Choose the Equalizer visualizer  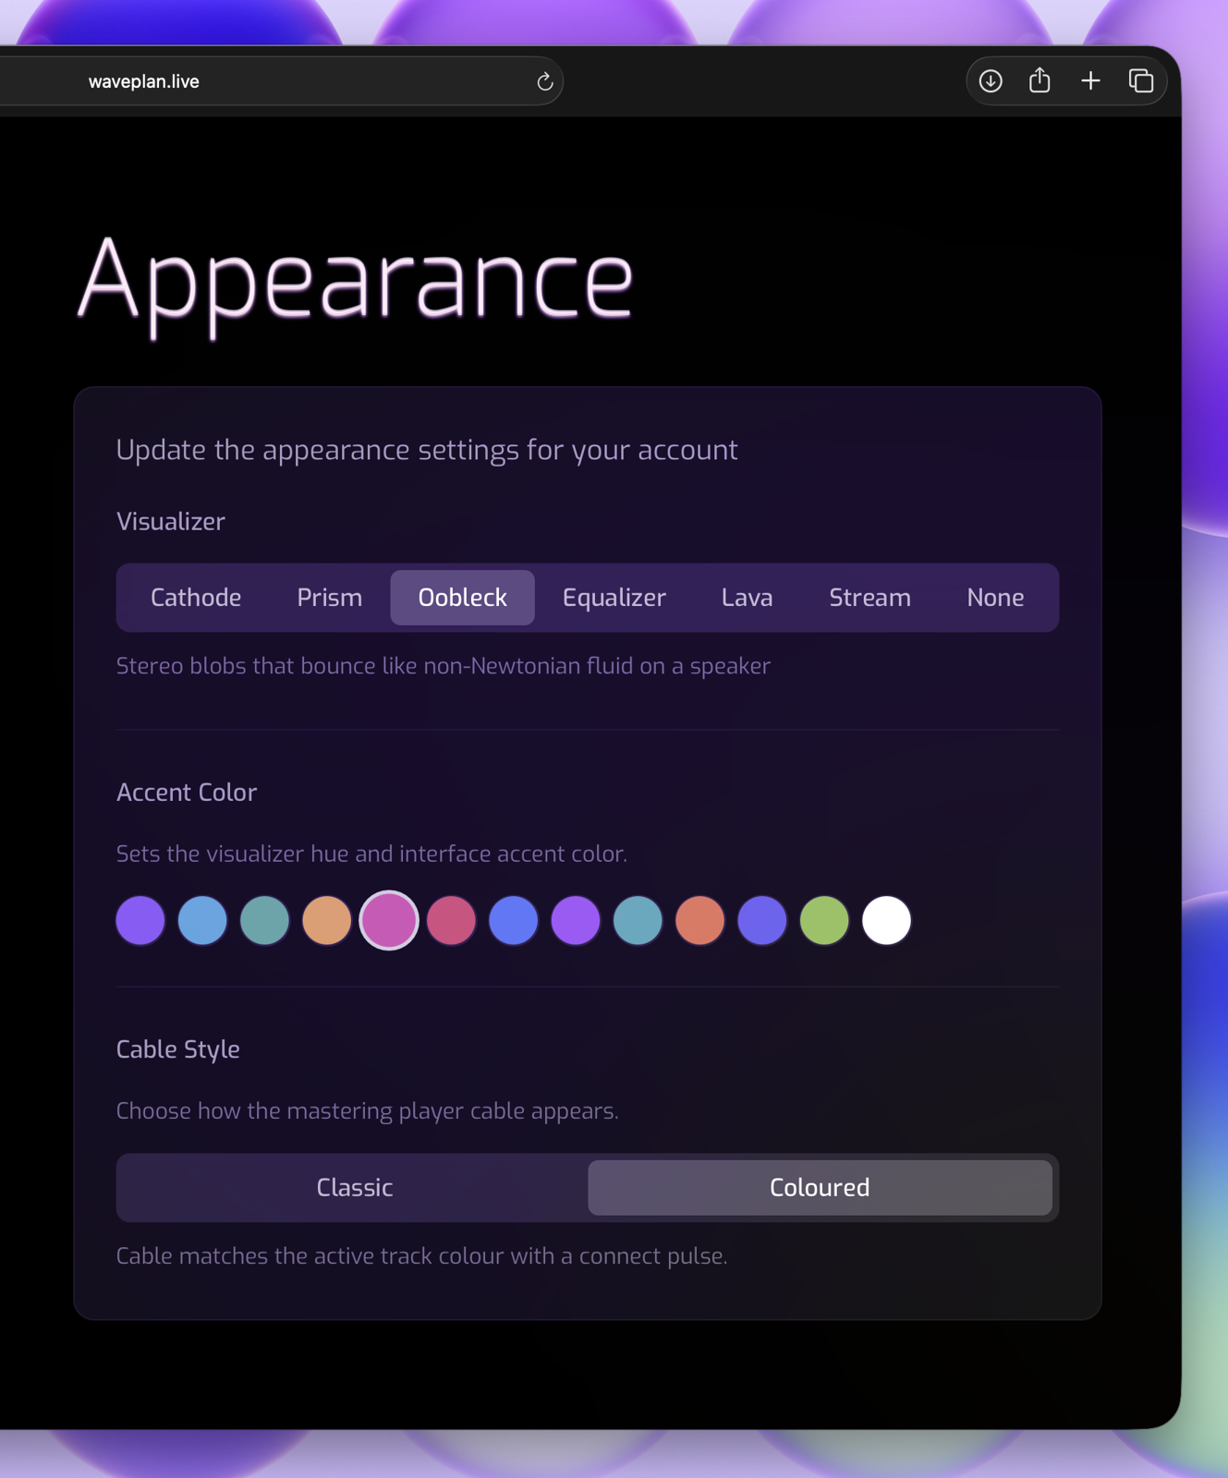pyautogui.click(x=614, y=598)
